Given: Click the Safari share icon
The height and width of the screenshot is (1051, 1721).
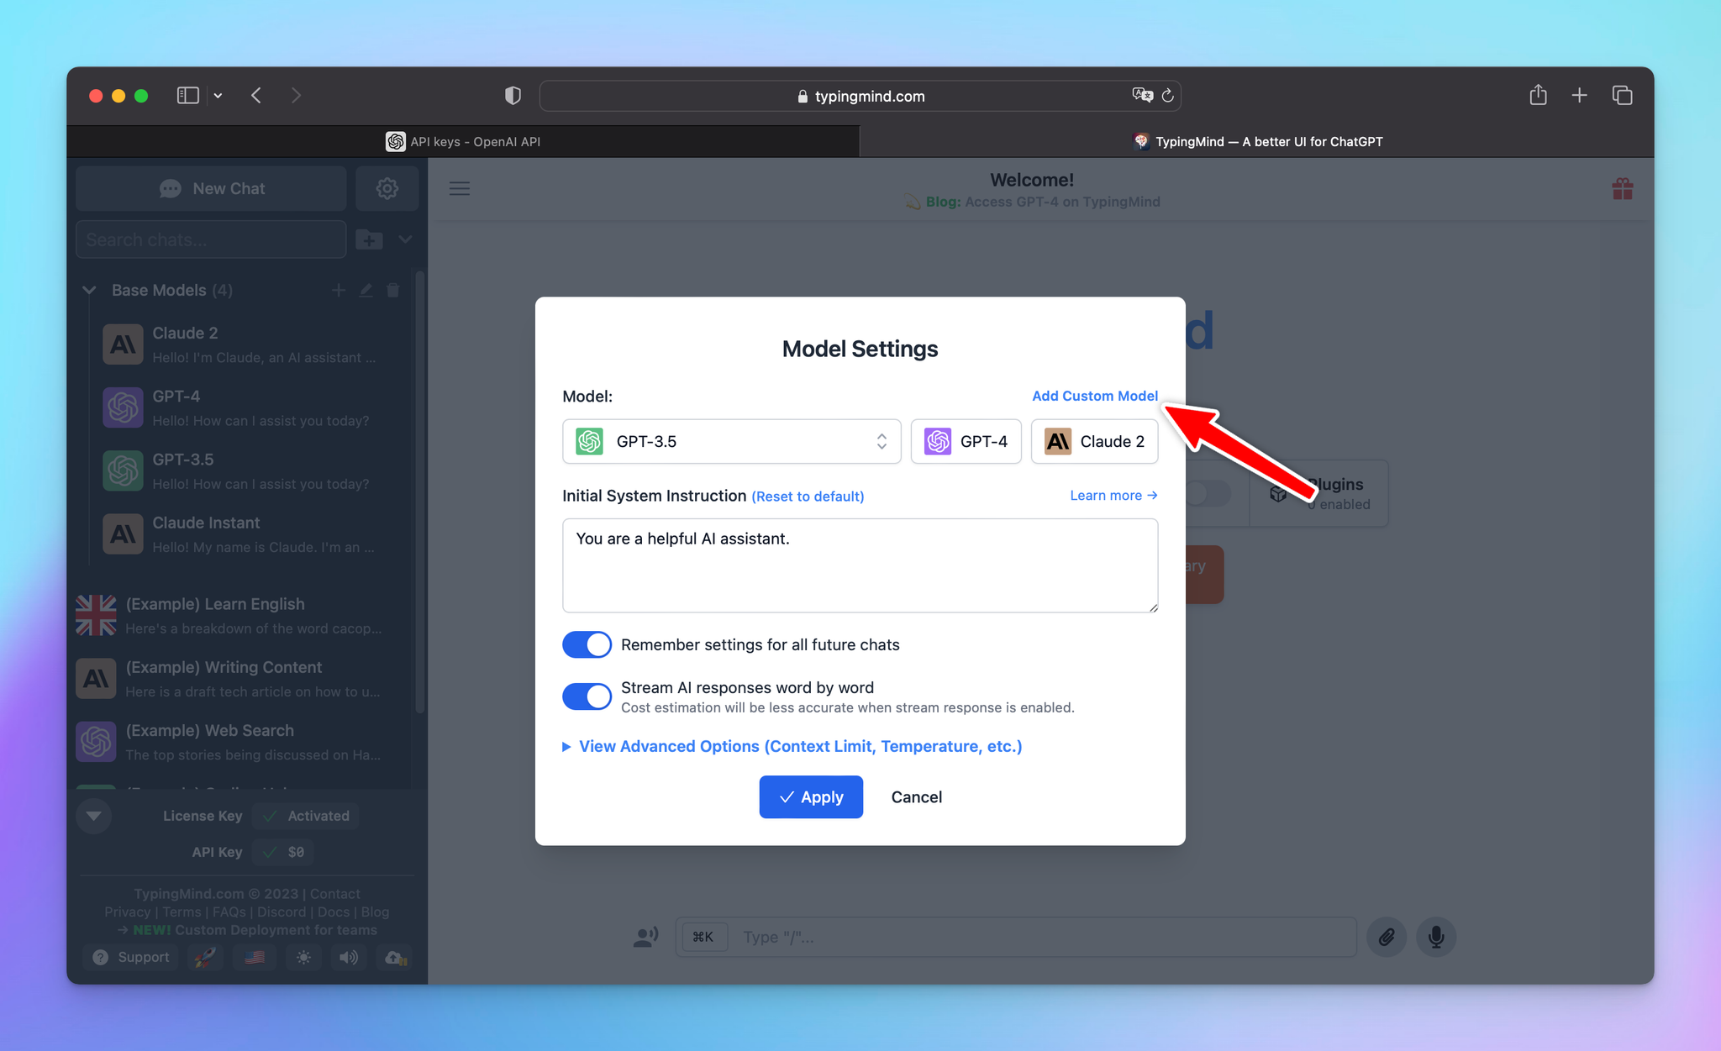Looking at the screenshot, I should click(x=1538, y=96).
